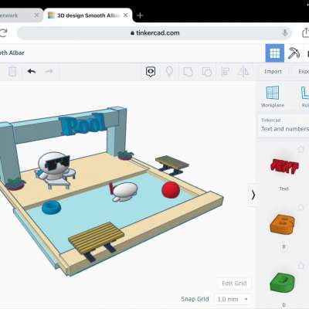This screenshot has width=309, height=309.
Task: Toggle the notes lightbulb icon
Action: click(169, 72)
